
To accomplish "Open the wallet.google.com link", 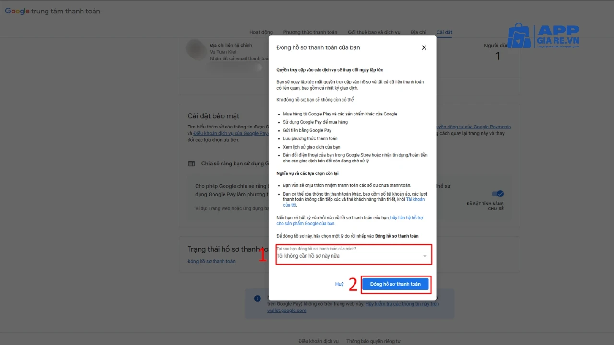I will [x=286, y=310].
